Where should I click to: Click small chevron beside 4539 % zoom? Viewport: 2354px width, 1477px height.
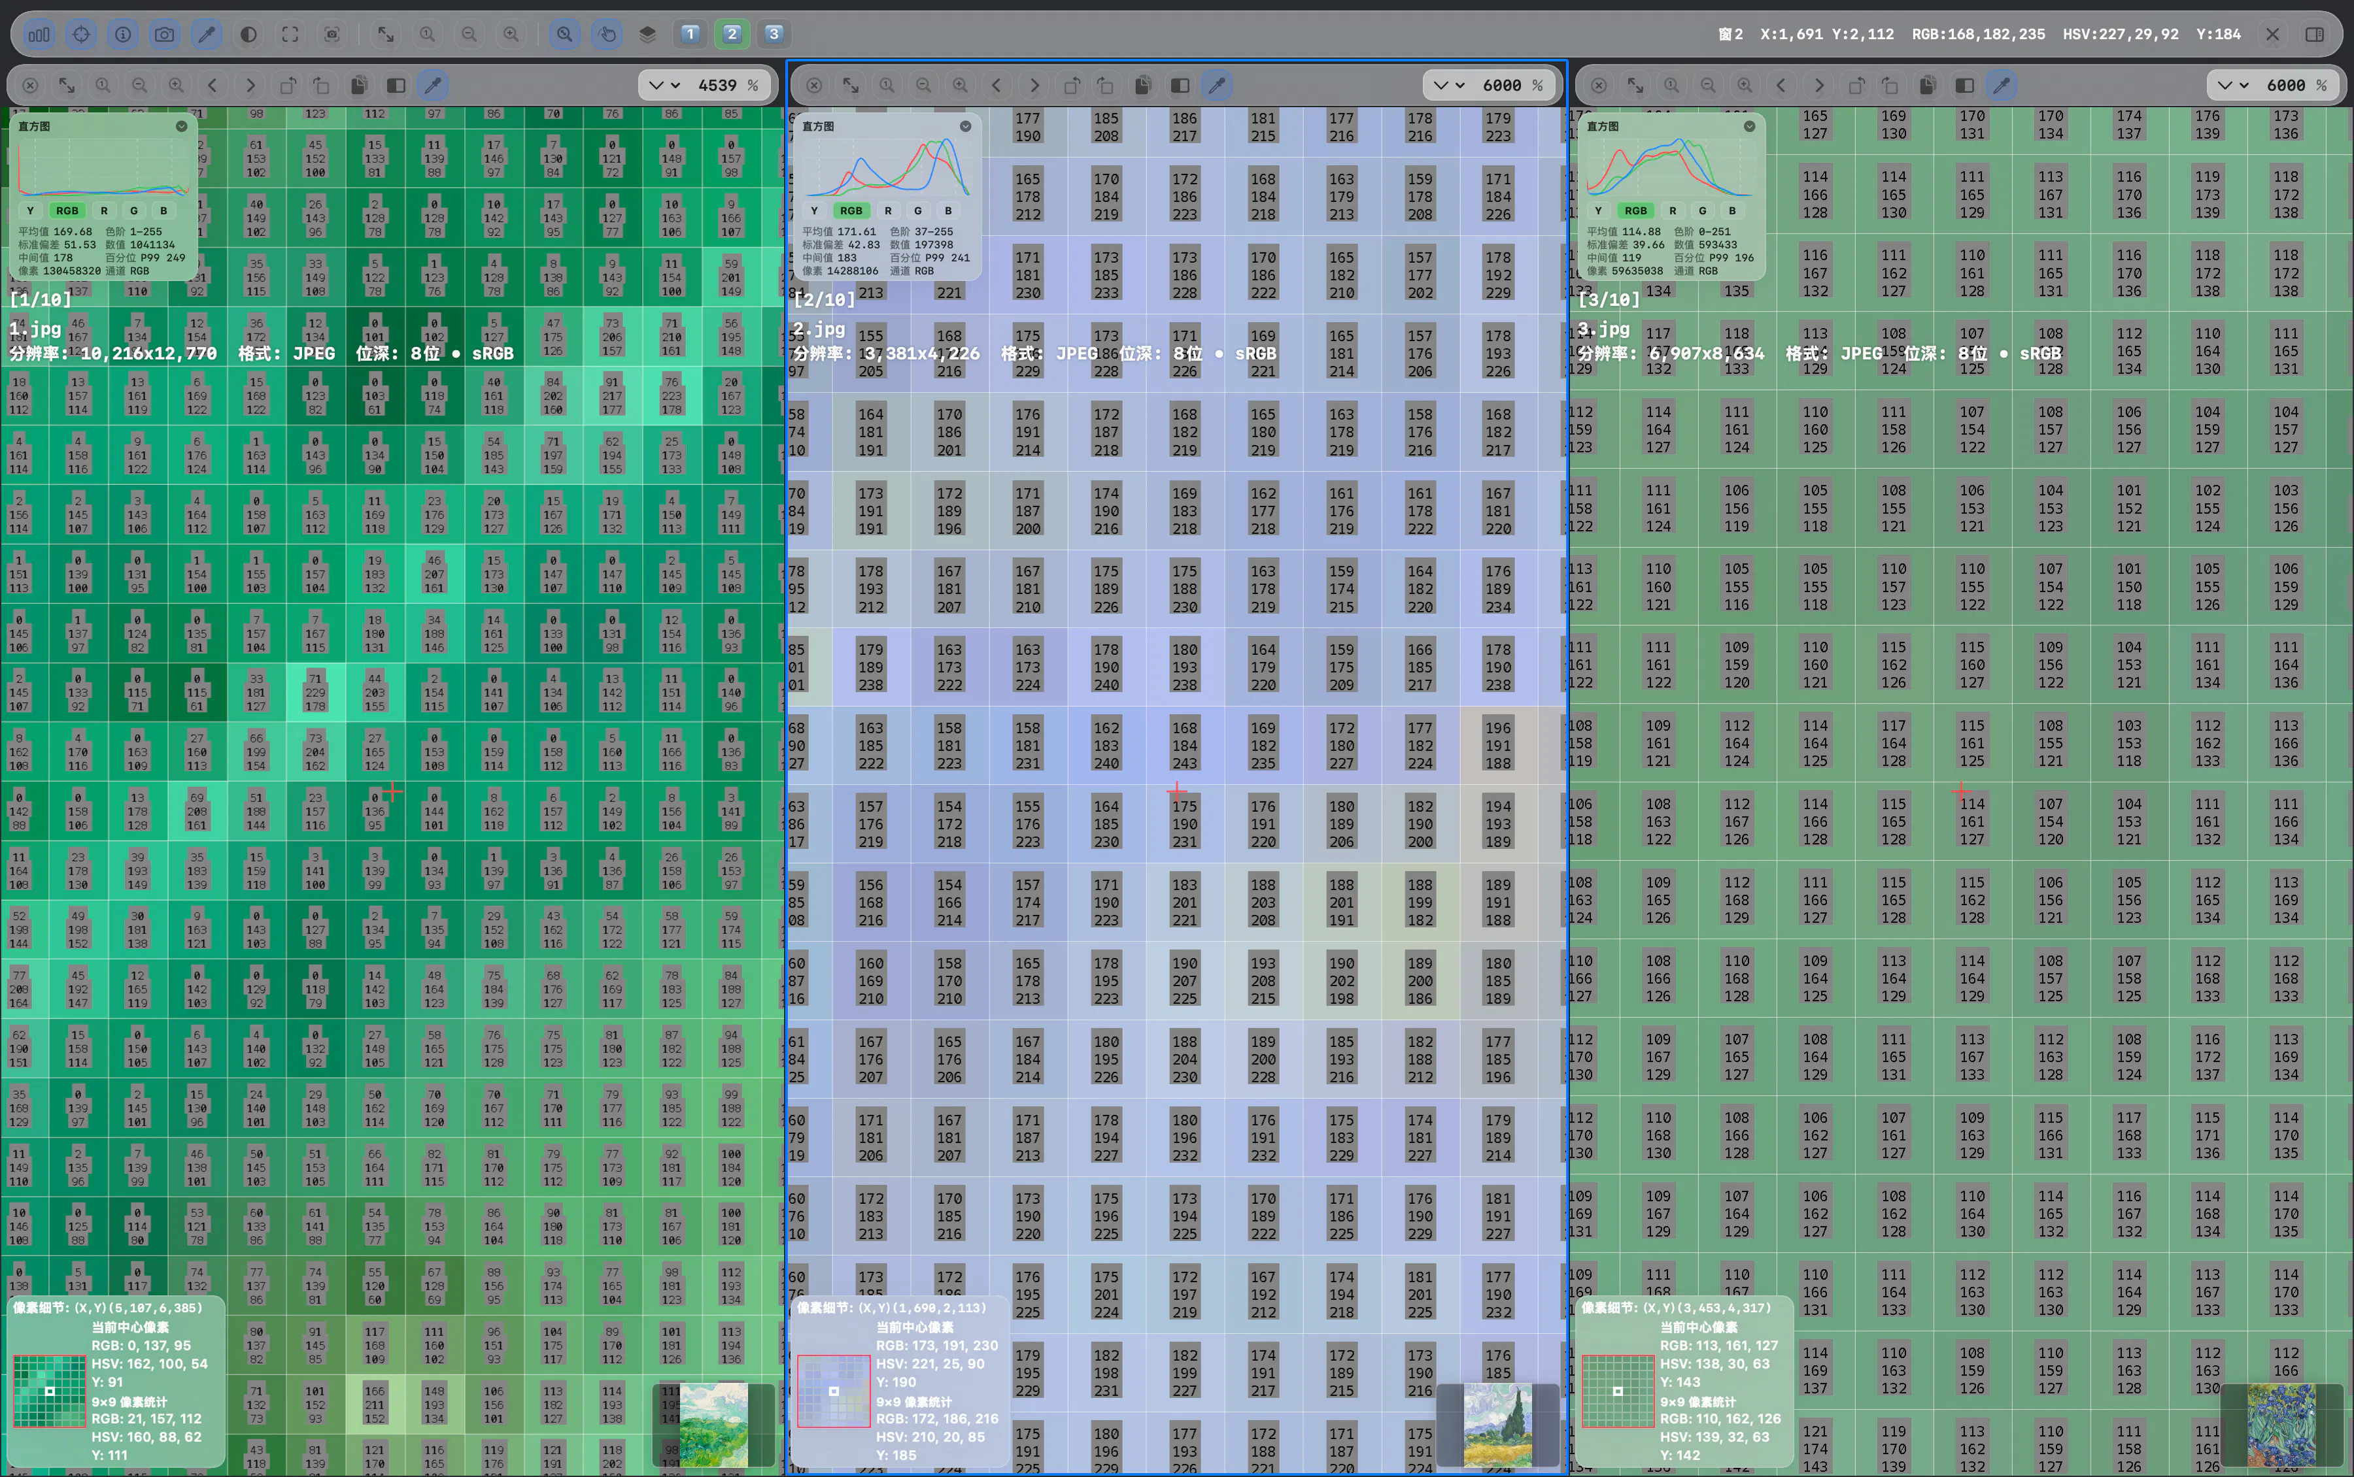coord(675,85)
